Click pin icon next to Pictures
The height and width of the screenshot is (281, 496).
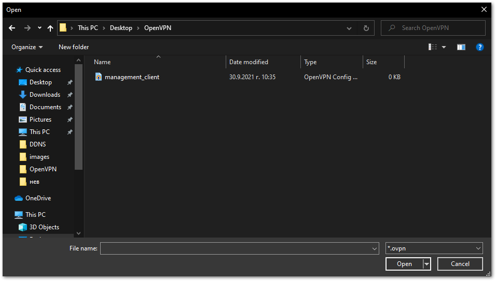click(70, 120)
